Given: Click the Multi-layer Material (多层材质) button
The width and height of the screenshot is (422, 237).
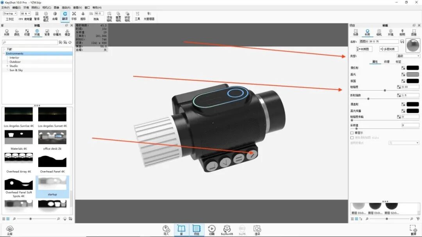Looking at the screenshot, I should [388, 49].
